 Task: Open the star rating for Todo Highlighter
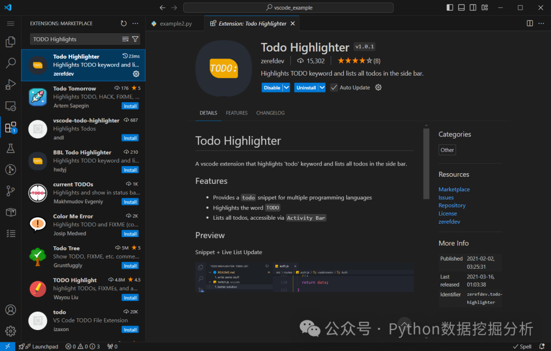click(x=359, y=61)
